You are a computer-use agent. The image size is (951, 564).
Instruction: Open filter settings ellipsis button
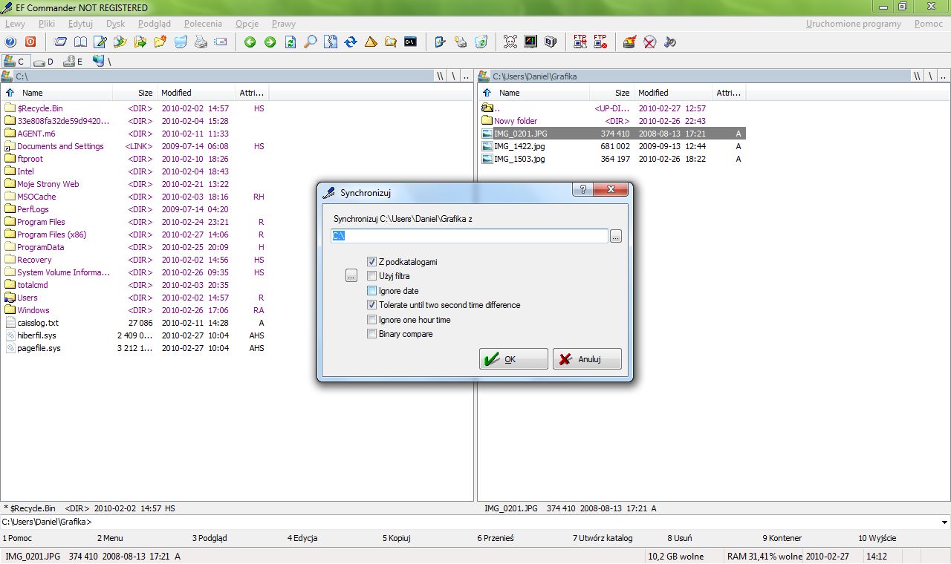[351, 276]
